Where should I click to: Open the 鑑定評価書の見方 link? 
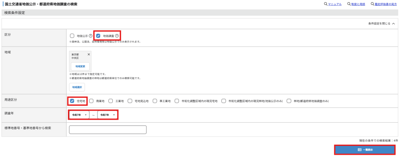(386, 4)
